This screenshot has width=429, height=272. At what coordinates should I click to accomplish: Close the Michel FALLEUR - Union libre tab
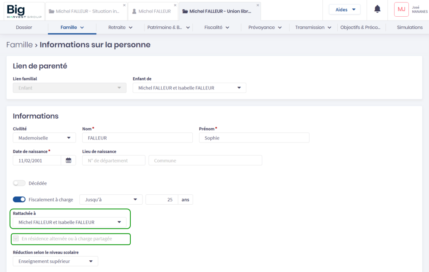(x=258, y=5)
